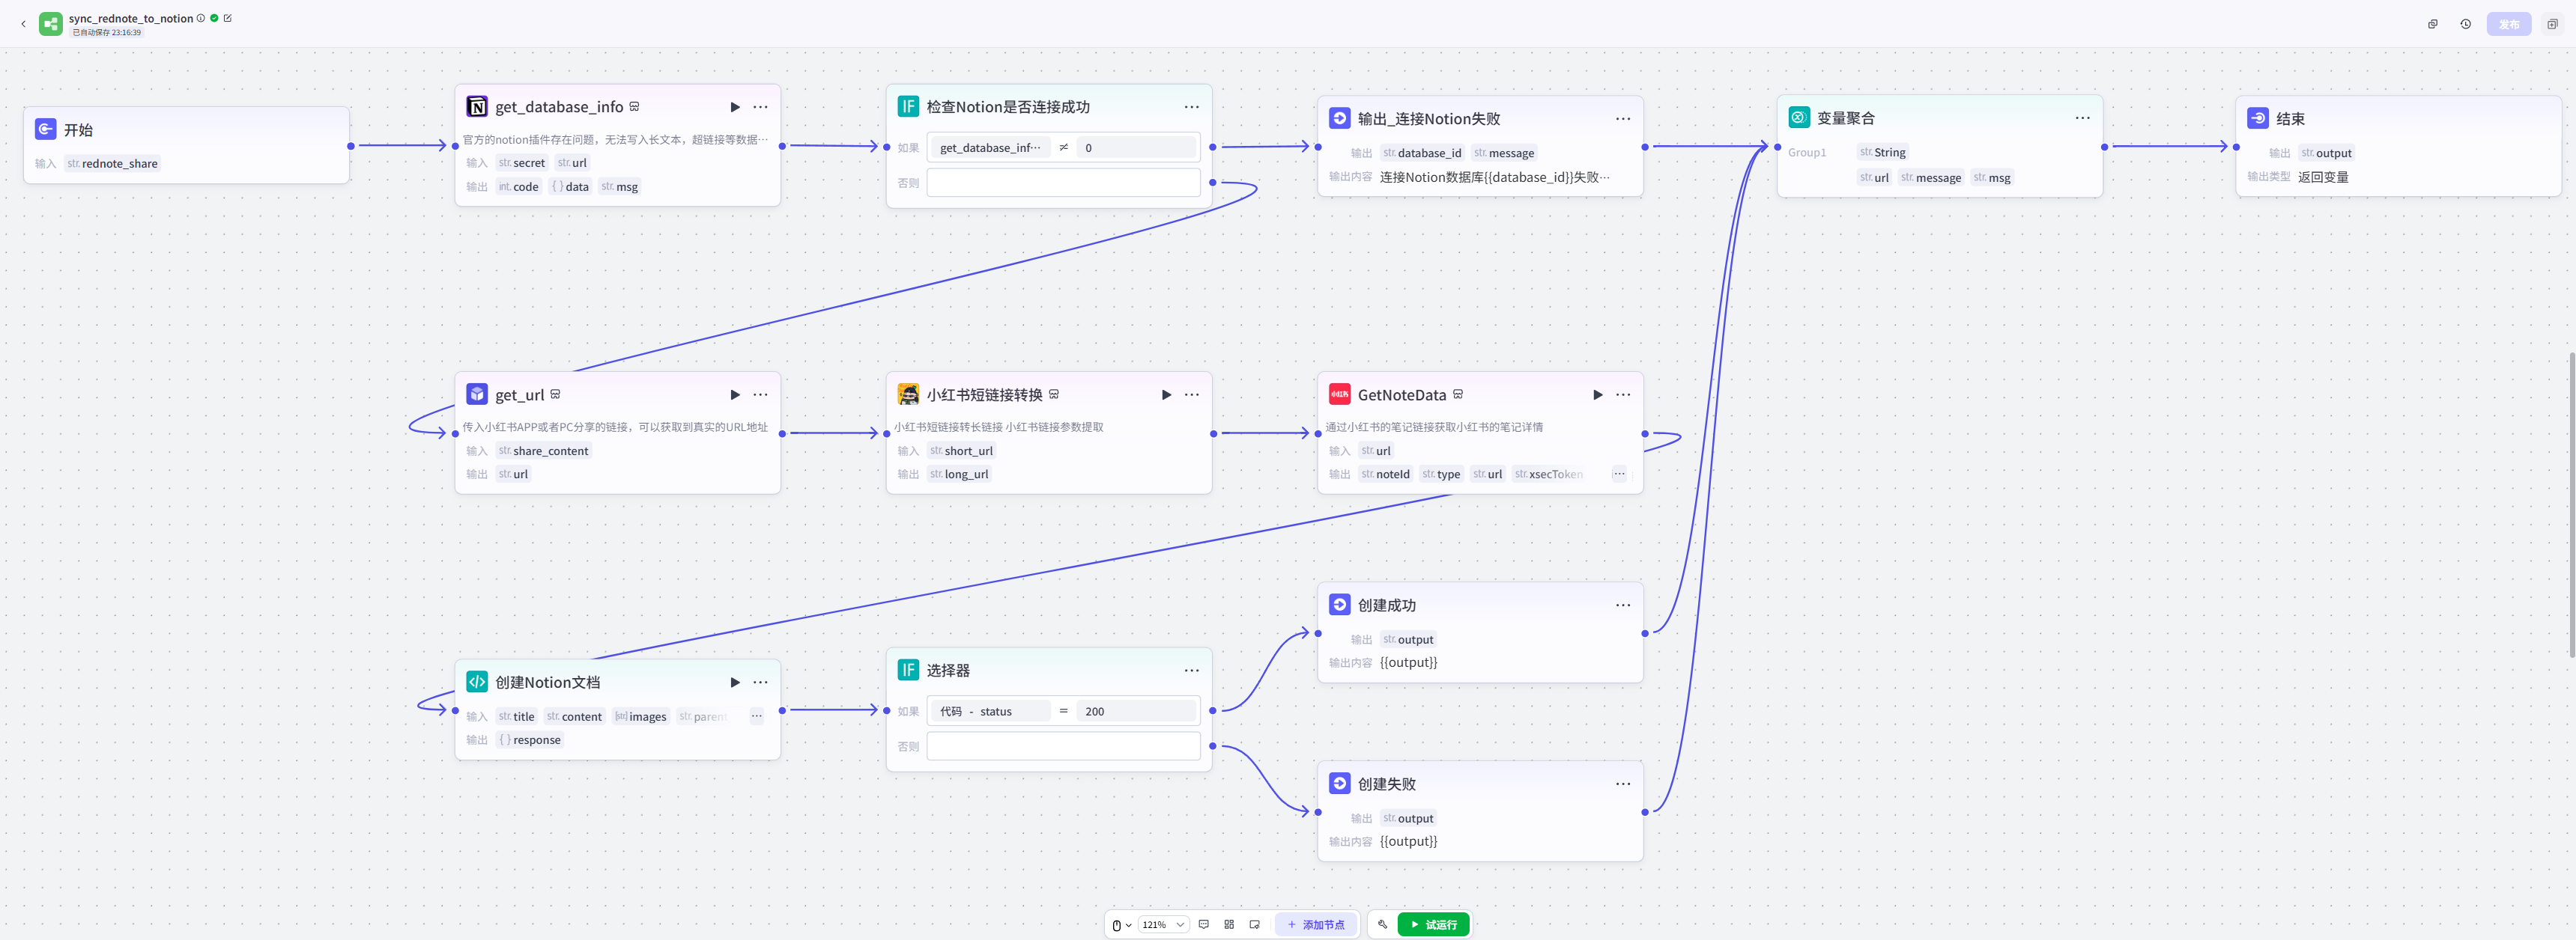Open version history clock icon

(x=2465, y=24)
